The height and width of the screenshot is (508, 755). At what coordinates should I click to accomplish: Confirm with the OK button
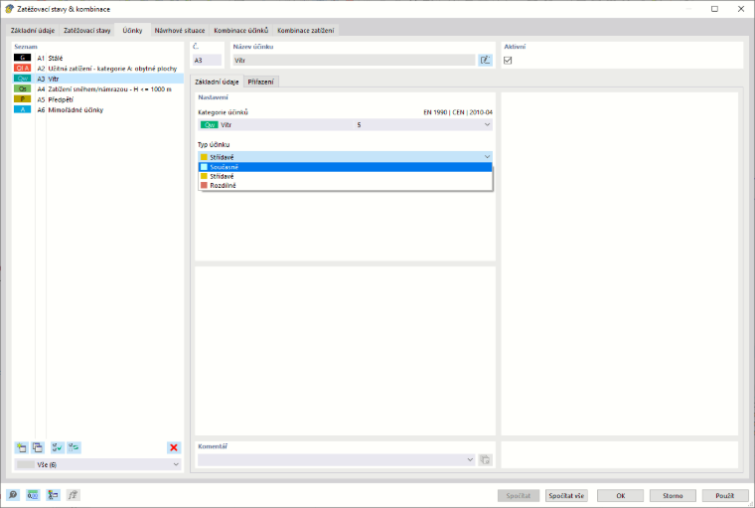pyautogui.click(x=621, y=495)
